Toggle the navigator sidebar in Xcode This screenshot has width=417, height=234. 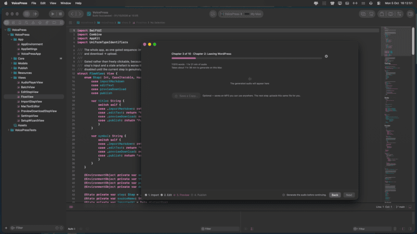[27, 14]
